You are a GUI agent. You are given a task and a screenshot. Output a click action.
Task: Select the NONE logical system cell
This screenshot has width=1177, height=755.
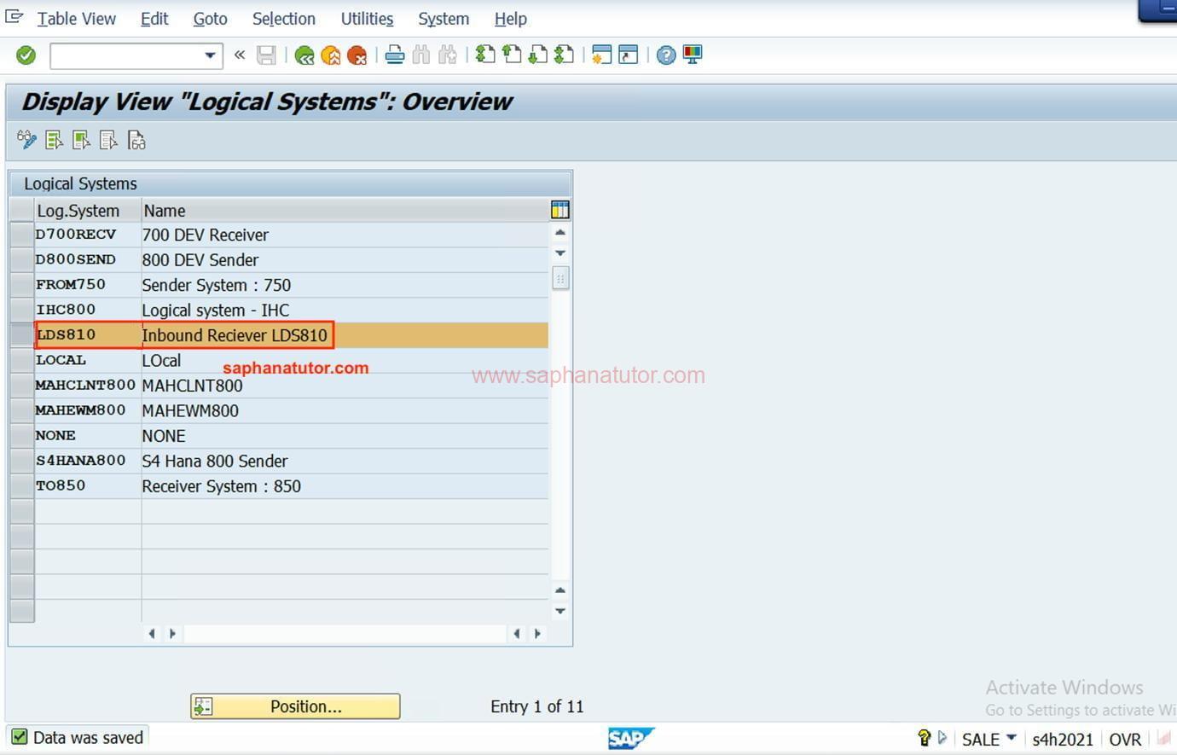tap(88, 436)
